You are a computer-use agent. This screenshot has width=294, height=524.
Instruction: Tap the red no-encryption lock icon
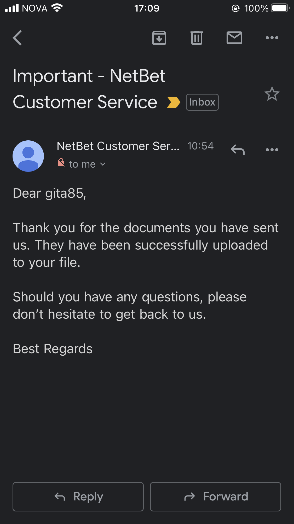[61, 163]
